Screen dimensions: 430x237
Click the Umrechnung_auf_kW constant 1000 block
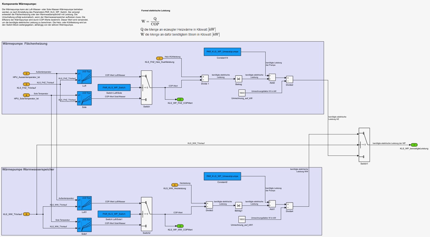point(242,93)
